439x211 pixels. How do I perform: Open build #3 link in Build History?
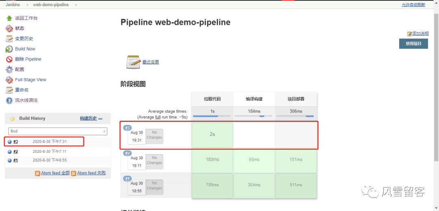tap(15, 141)
